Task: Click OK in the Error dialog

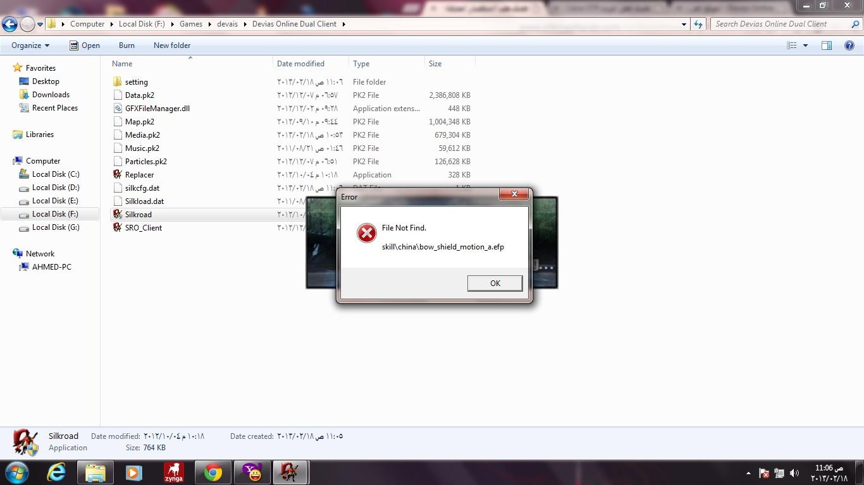Action: pos(495,284)
